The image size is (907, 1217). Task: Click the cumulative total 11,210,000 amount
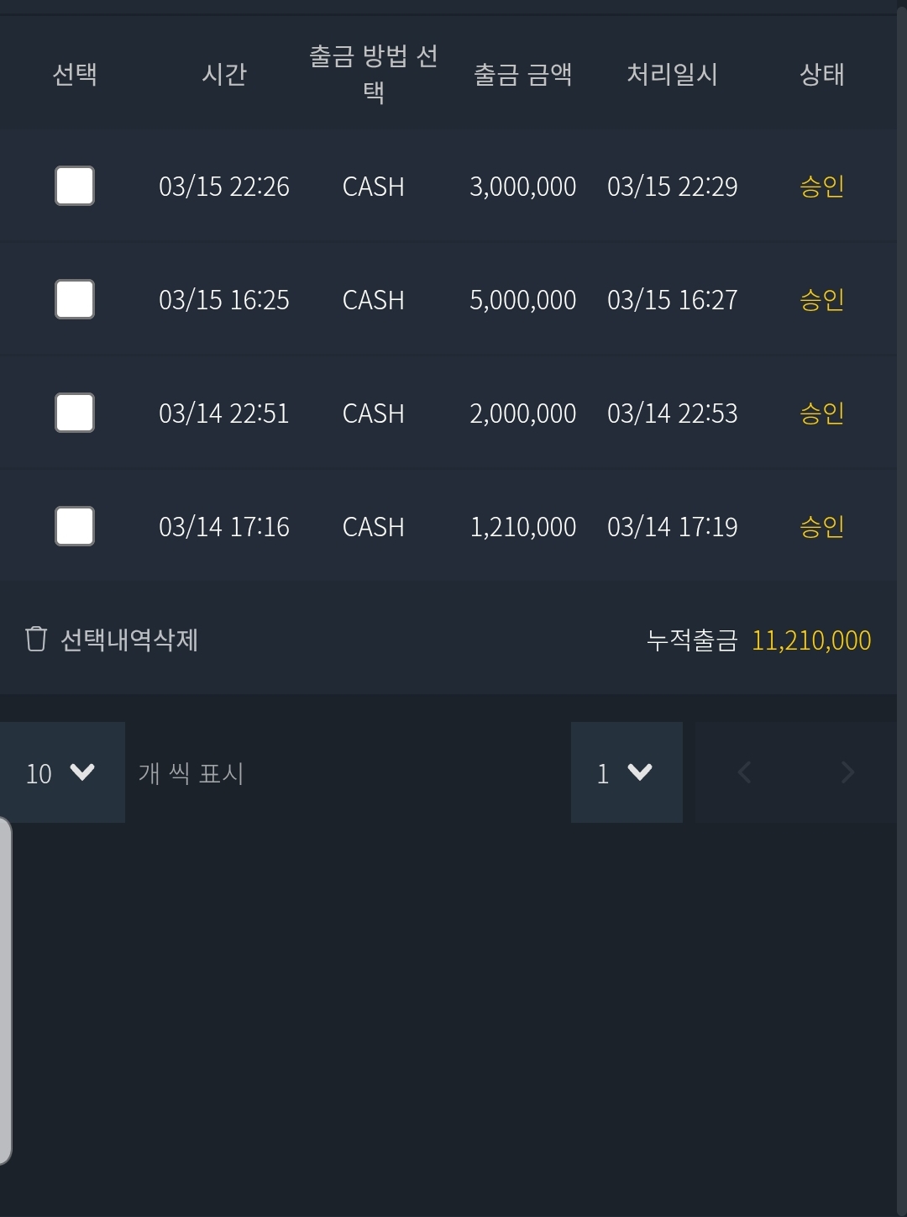tap(810, 640)
